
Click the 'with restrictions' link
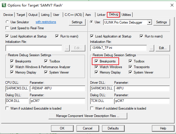point(46,22)
